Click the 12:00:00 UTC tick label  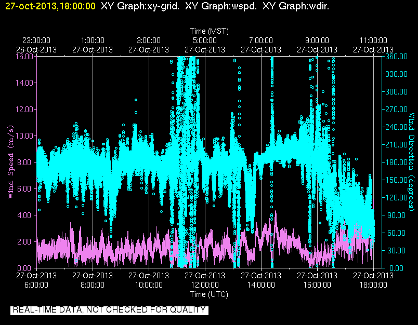[x=205, y=285]
